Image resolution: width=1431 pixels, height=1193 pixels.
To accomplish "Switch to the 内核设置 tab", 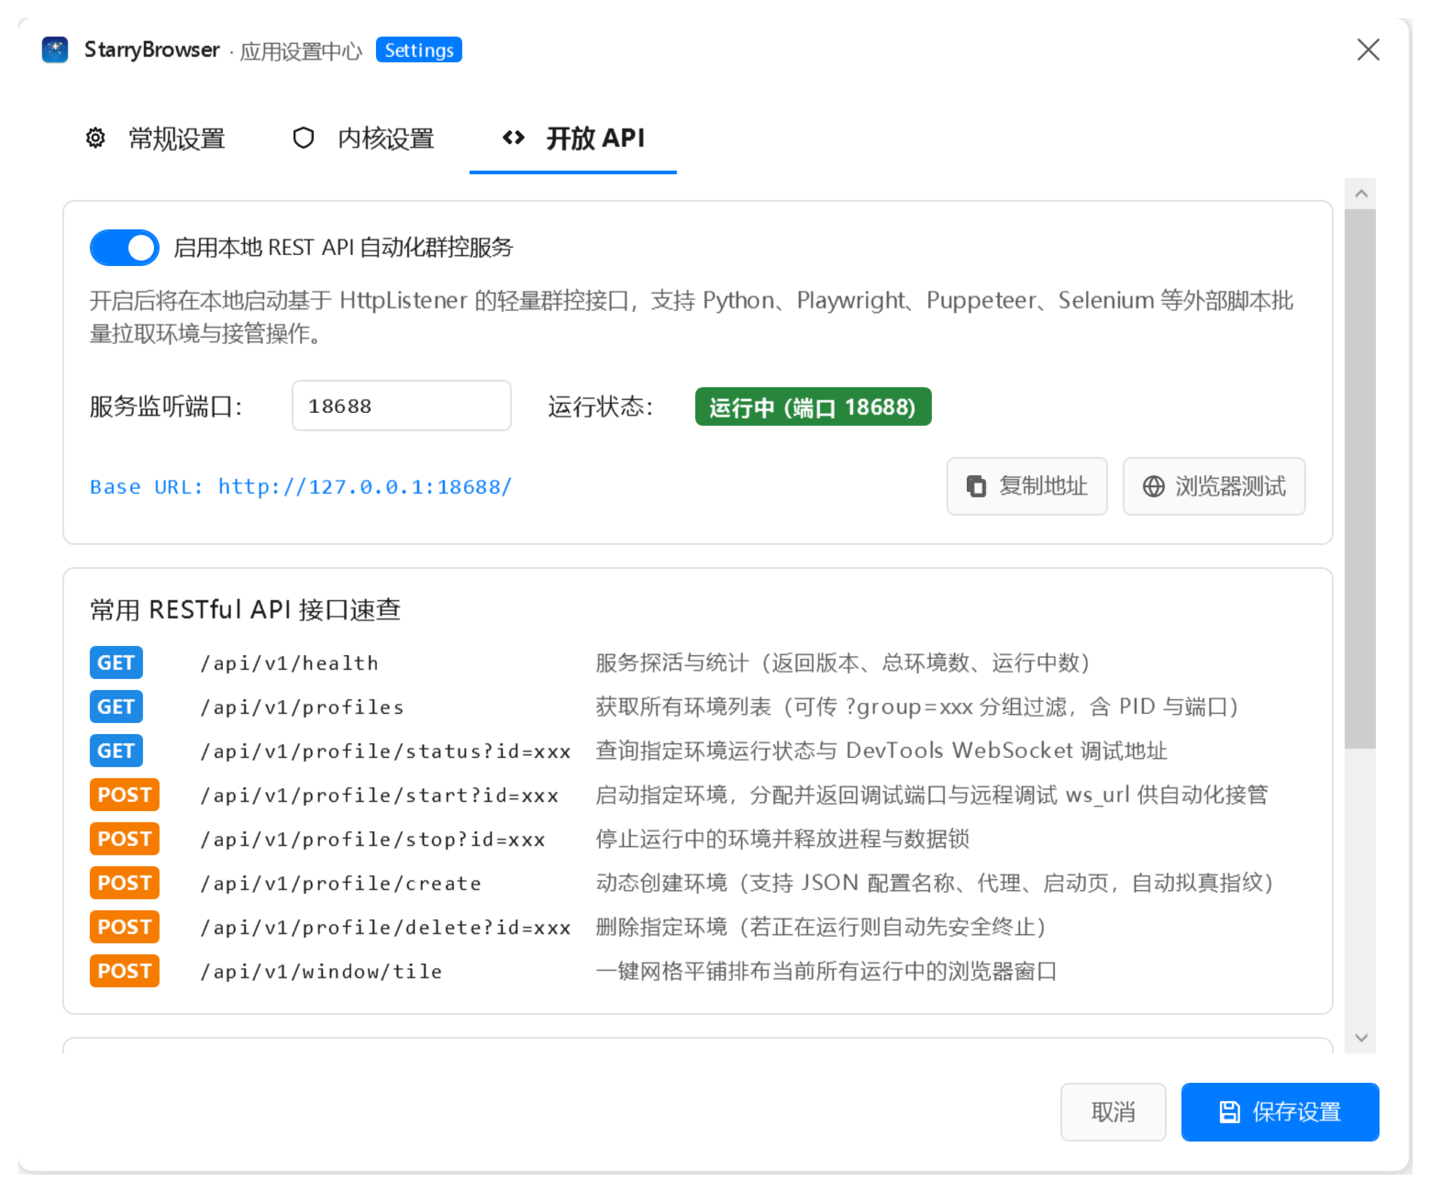I will 364,139.
